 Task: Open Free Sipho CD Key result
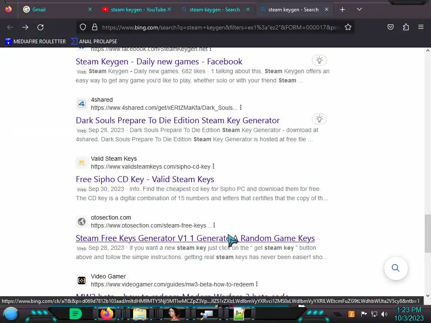coord(145,179)
